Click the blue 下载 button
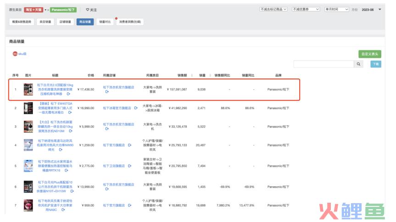 pyautogui.click(x=376, y=64)
